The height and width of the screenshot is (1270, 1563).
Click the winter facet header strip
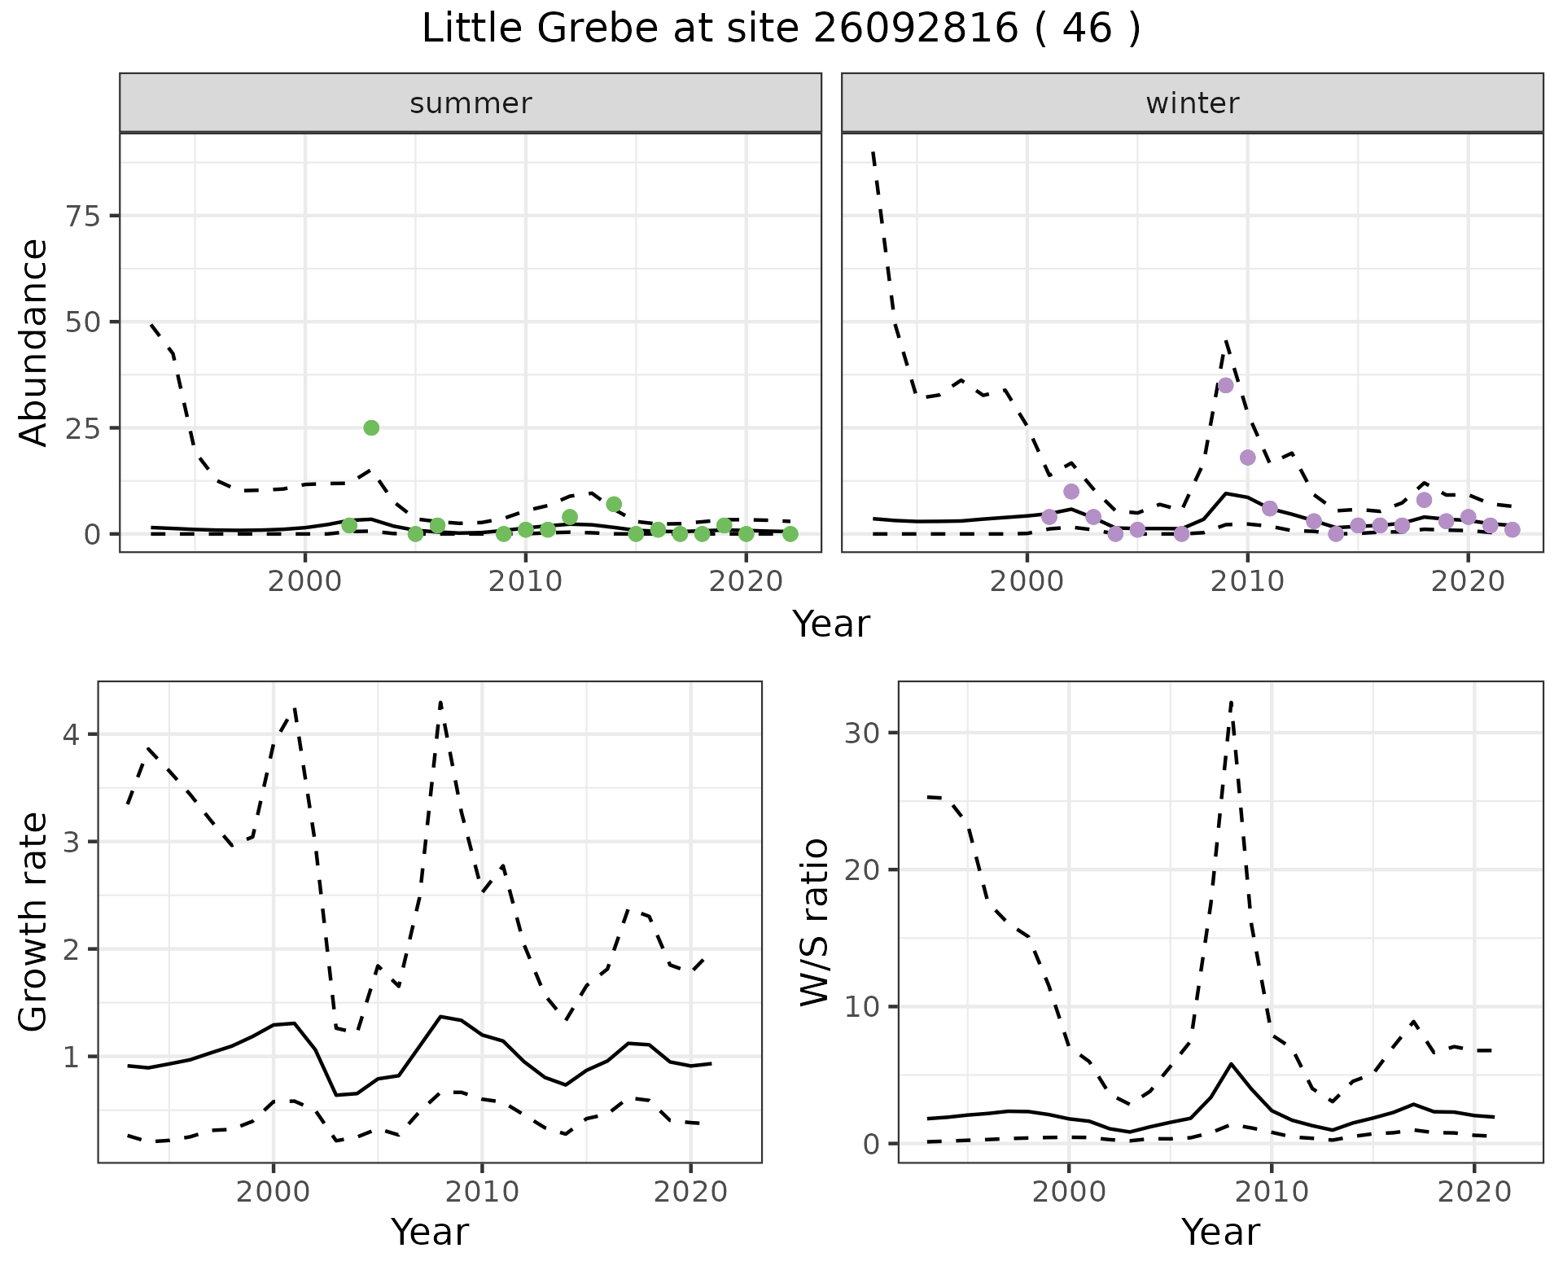tap(1192, 103)
